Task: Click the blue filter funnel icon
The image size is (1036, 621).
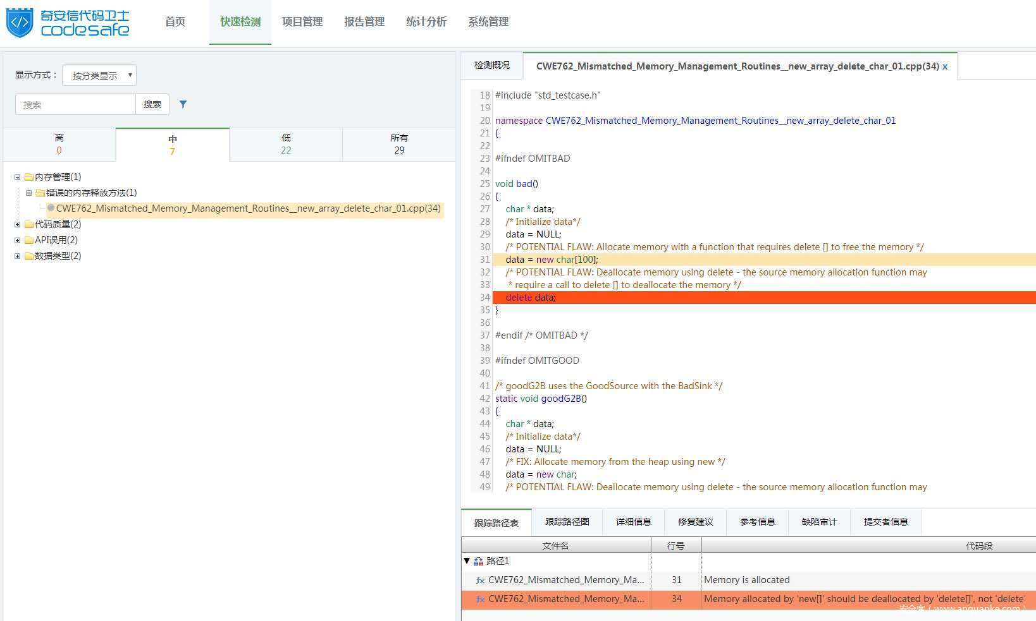Action: click(x=183, y=104)
